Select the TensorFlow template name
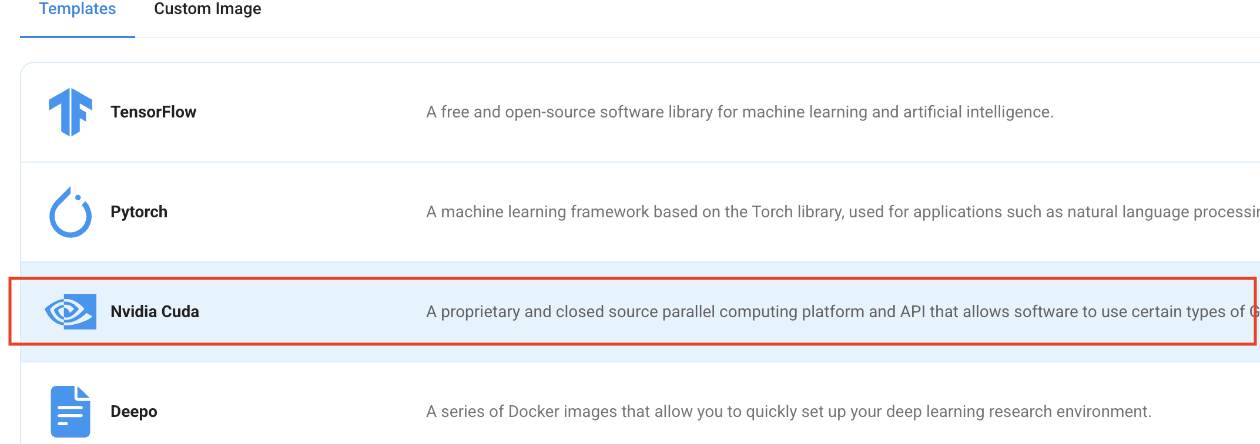This screenshot has height=444, width=1260. point(153,112)
